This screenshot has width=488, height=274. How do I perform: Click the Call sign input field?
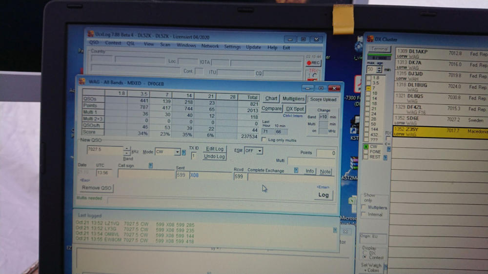coord(145,175)
